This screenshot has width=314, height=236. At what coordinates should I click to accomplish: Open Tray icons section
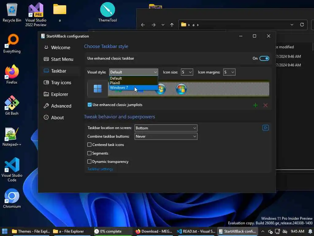(60, 82)
